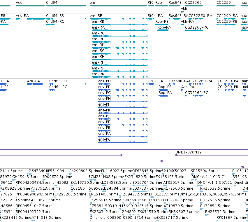Viewport: 248px width, 222px height.
Task: Select the ens-RD transcript label
Action: coord(98,39)
